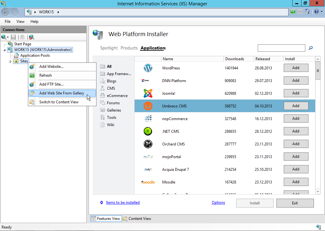Screen dimensions: 325x231
Task: Expand the Sites node in the tree
Action: click(x=10, y=61)
